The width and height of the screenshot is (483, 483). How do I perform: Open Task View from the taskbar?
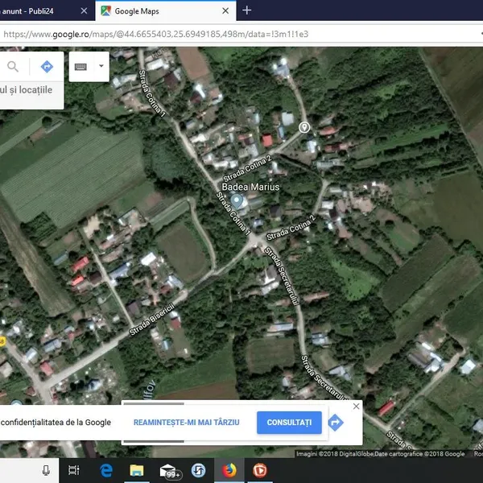74,470
